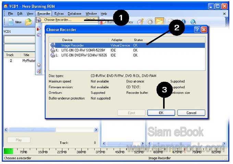This screenshot has width=233, height=164.
Task: Open the File menu
Action: (x=10, y=14)
